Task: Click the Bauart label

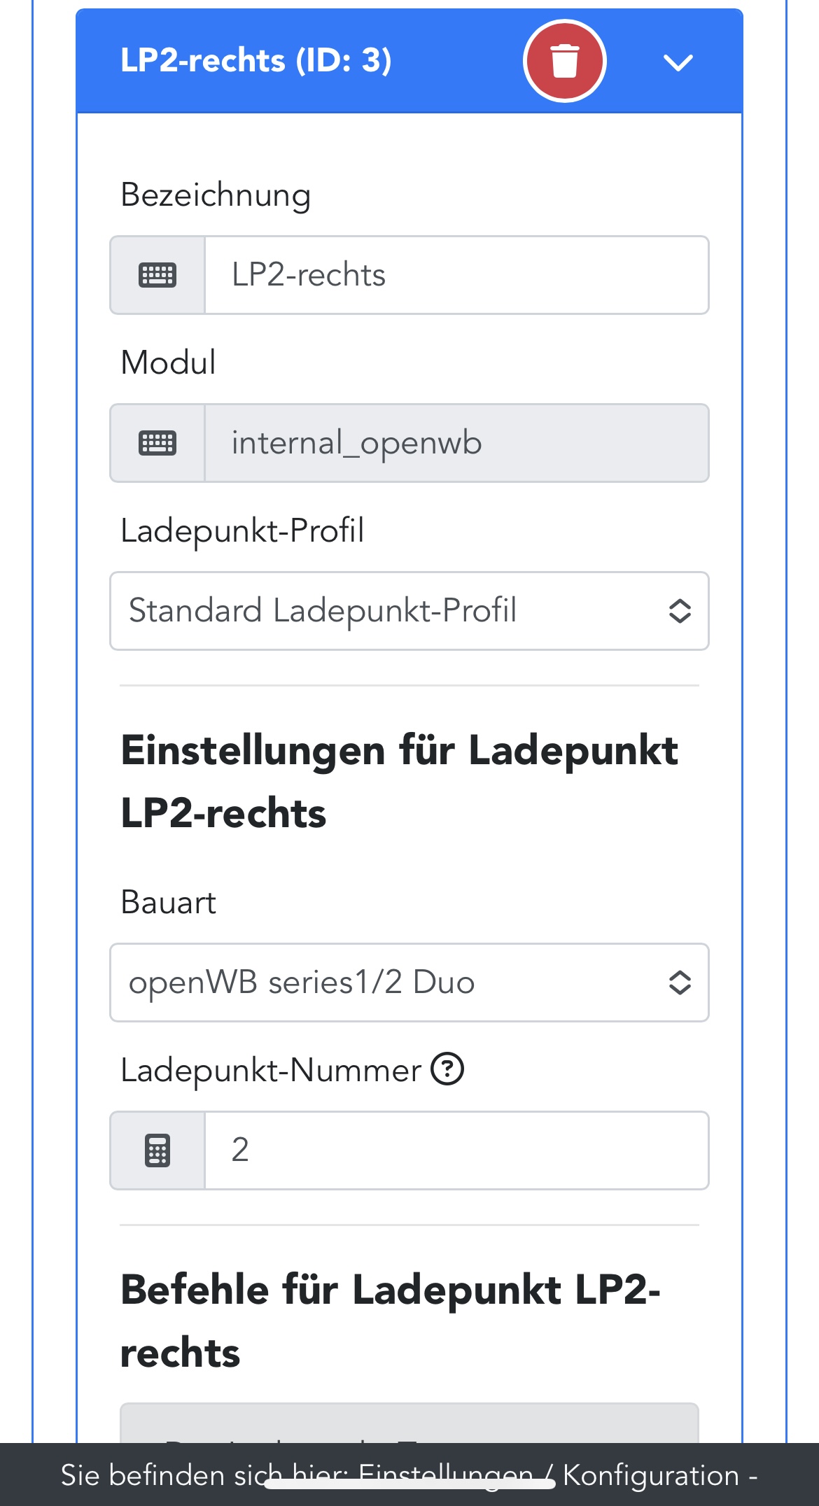Action: coord(168,902)
